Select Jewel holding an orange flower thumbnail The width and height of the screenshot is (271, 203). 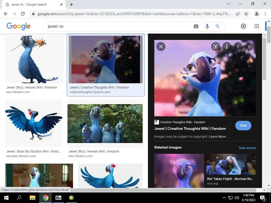[x=34, y=59]
